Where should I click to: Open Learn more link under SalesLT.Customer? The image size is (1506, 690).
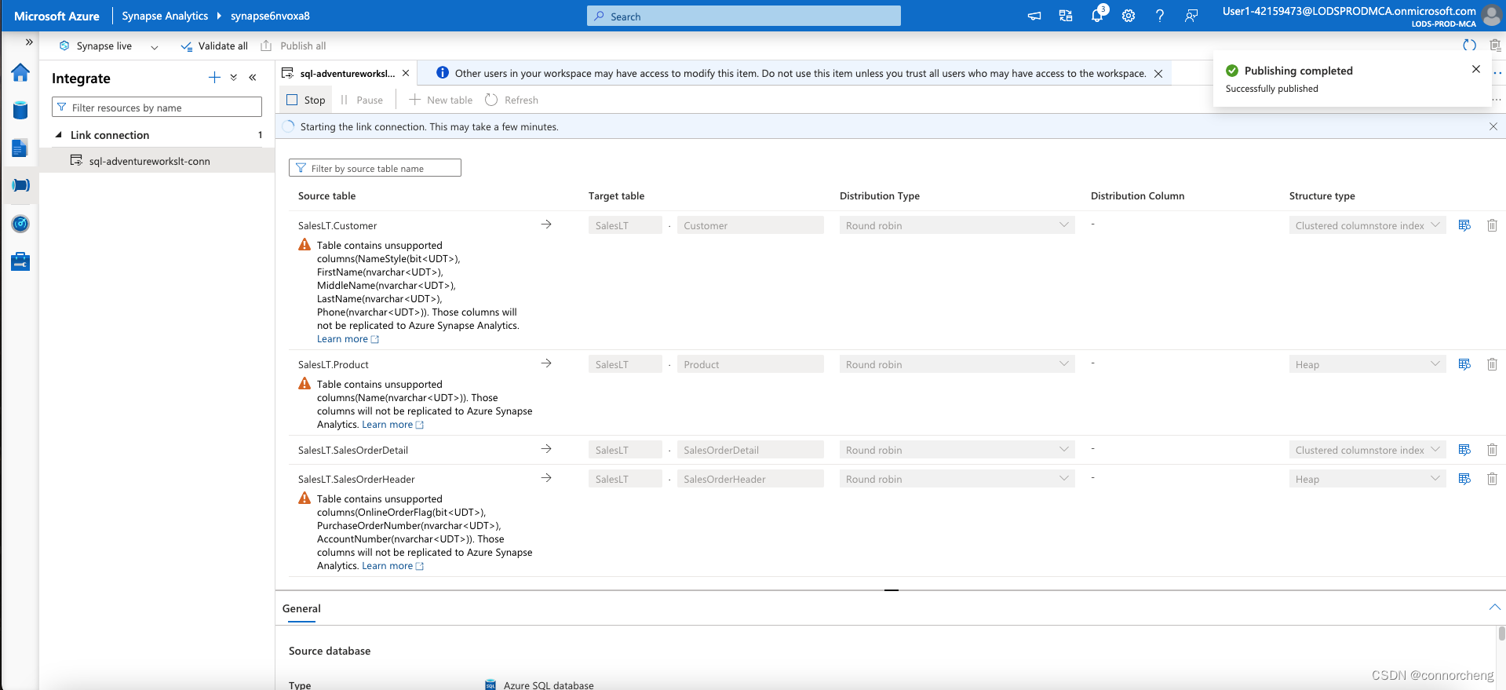point(348,339)
